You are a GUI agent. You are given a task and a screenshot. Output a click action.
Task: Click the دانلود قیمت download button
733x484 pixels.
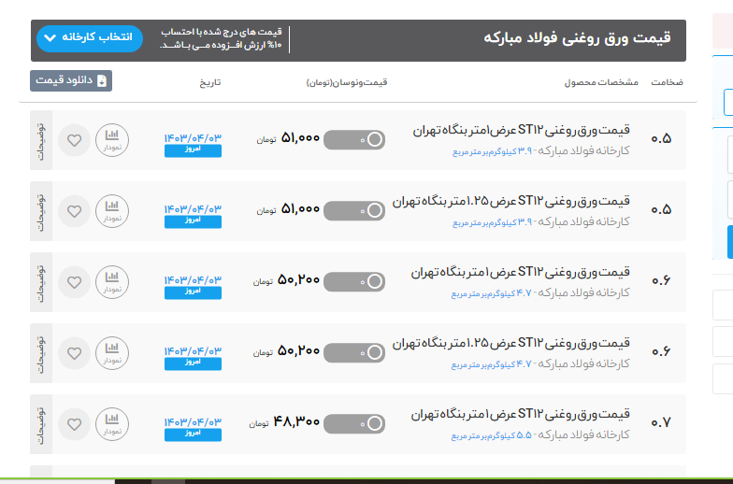coord(70,81)
